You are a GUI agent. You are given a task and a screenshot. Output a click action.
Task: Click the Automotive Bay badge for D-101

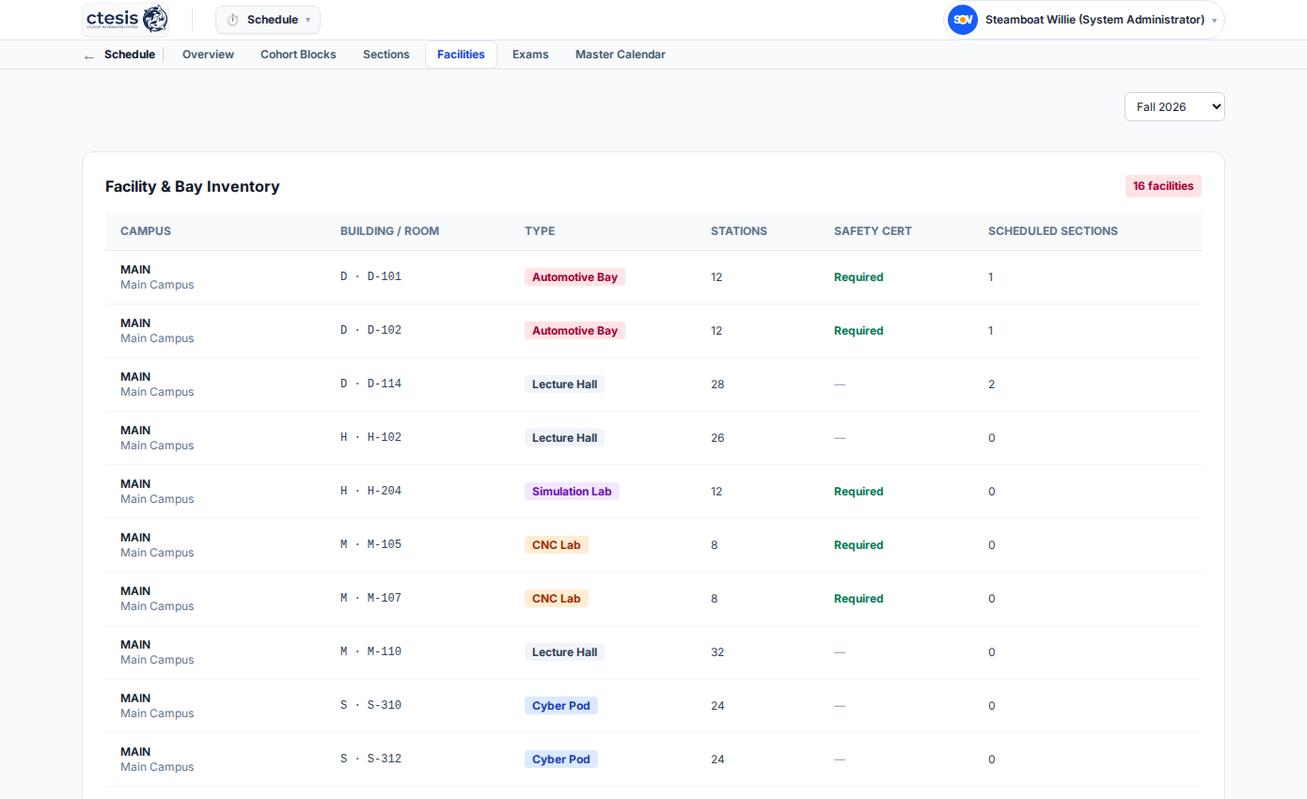575,277
